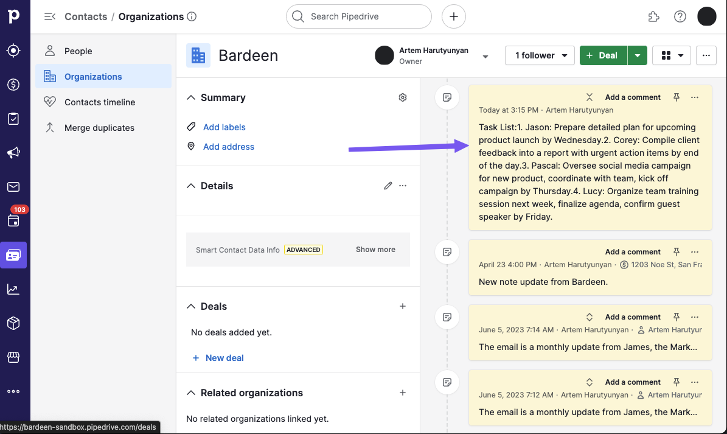Open the 1 follower dropdown

[540, 55]
